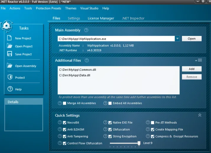
Task: Click the help icon beside Main Assembly
Action: (x=86, y=30)
